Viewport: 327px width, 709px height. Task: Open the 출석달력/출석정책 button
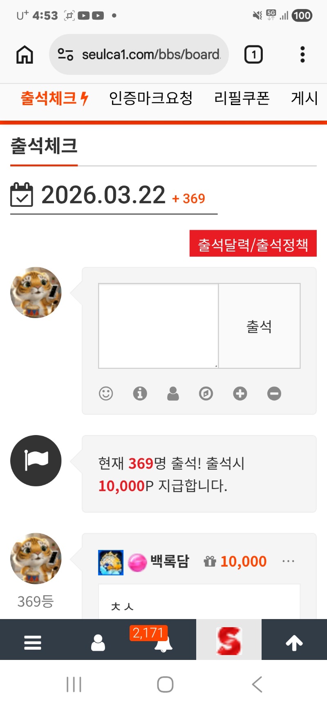pyautogui.click(x=253, y=244)
